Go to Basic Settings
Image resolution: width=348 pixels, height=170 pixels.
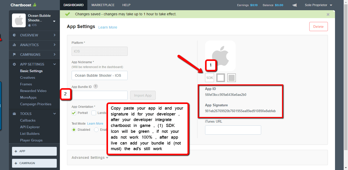[31, 71]
